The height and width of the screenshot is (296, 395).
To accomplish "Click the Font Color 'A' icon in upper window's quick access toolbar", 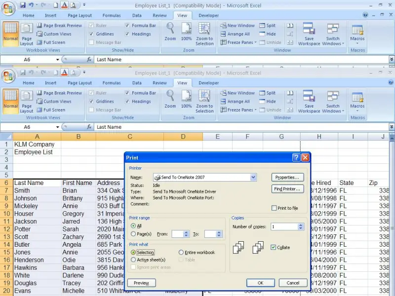I will point(64,5).
